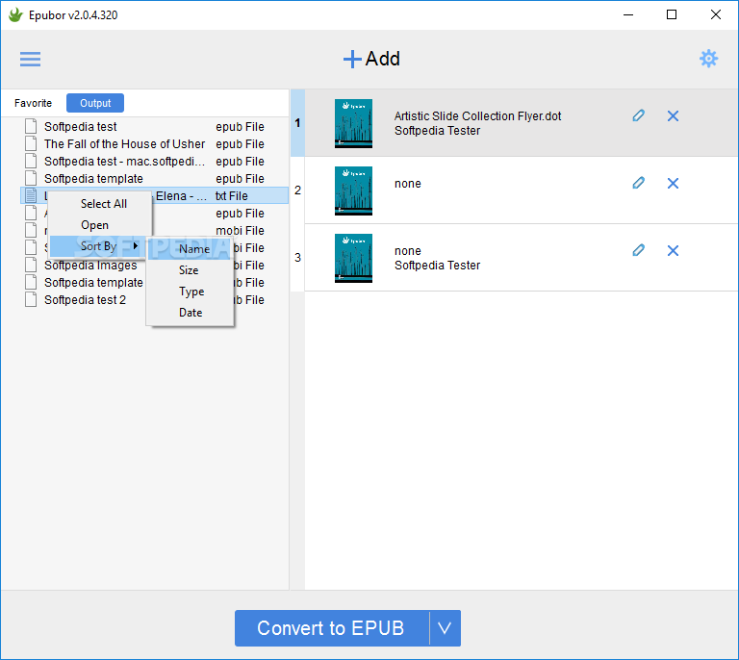Edit metadata for Artistic Slide Collection Flyer.dot
Viewport: 739px width, 660px height.
pos(638,115)
